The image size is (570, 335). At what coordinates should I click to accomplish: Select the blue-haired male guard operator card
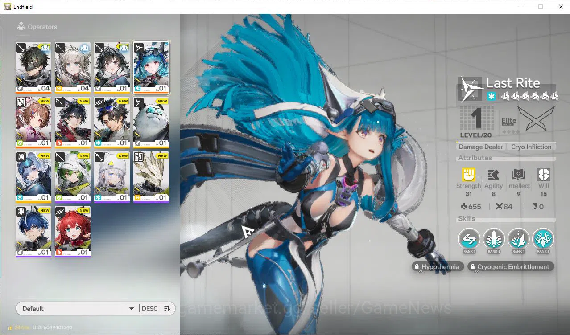click(33, 232)
